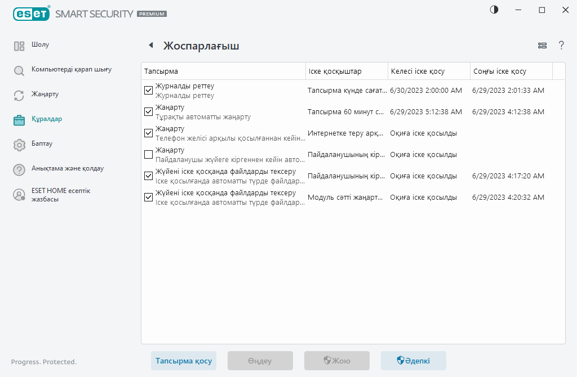Click the list view toggle icon
Viewport: 577px width, 377px height.
(x=542, y=46)
